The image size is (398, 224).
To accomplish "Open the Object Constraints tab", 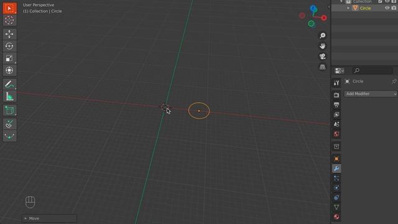I will [336, 198].
